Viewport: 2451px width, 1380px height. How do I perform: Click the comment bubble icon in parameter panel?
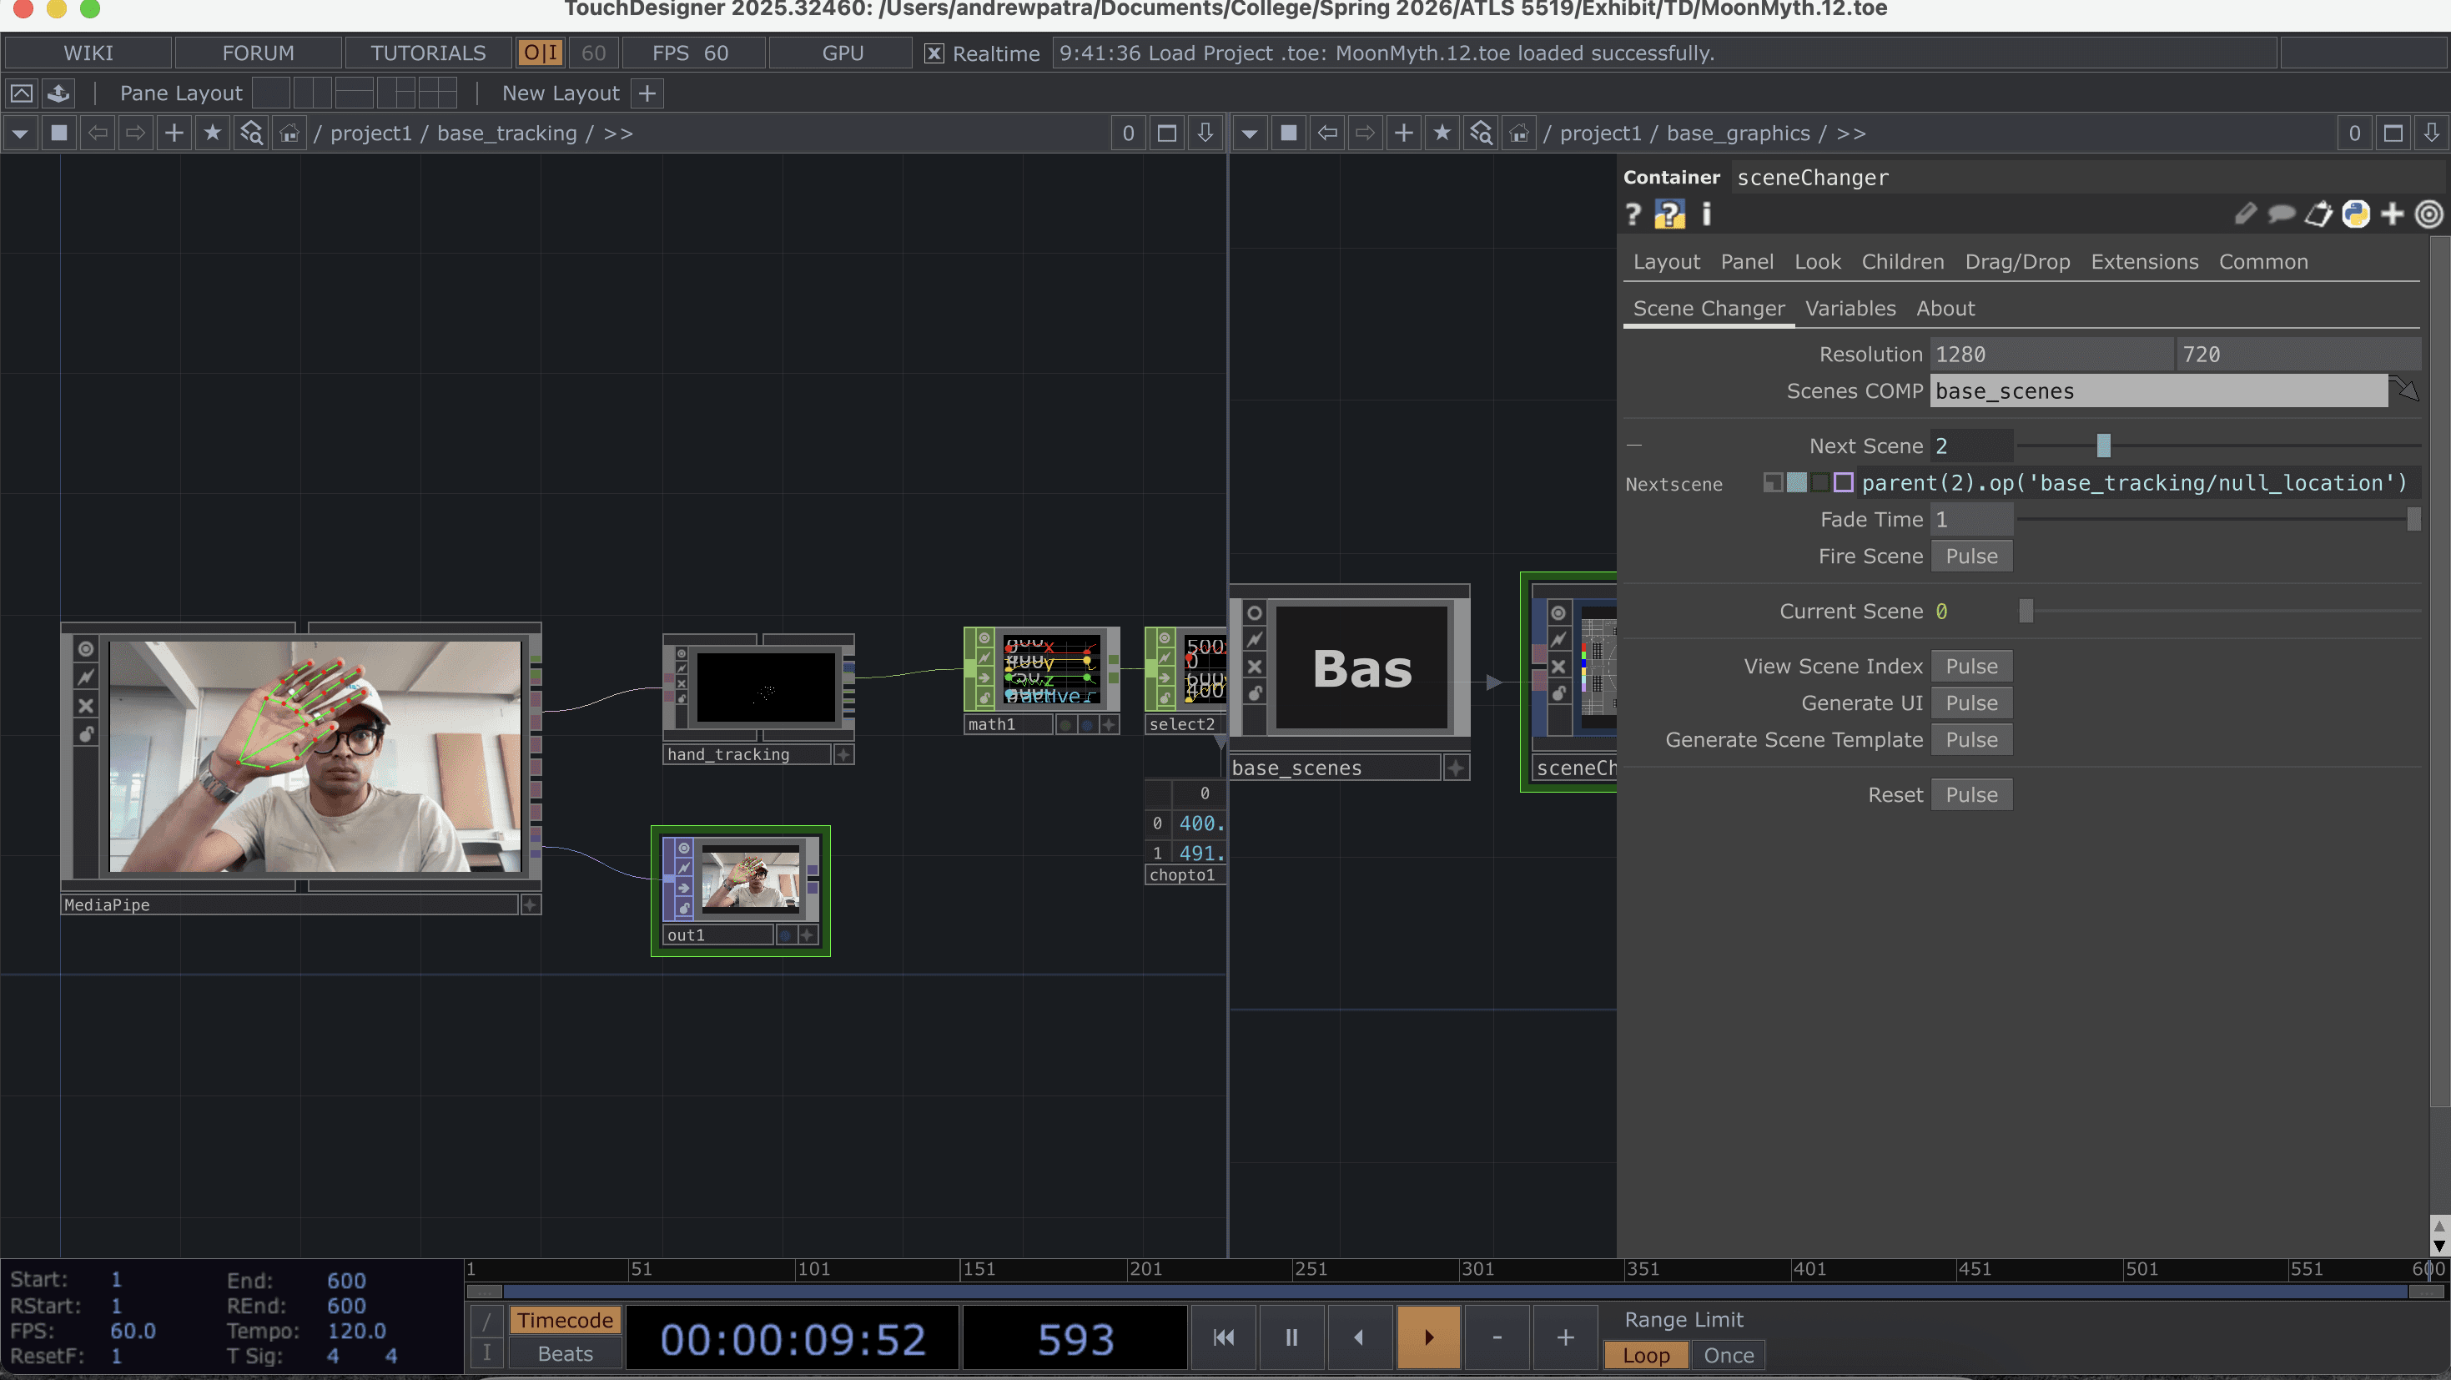2281,214
